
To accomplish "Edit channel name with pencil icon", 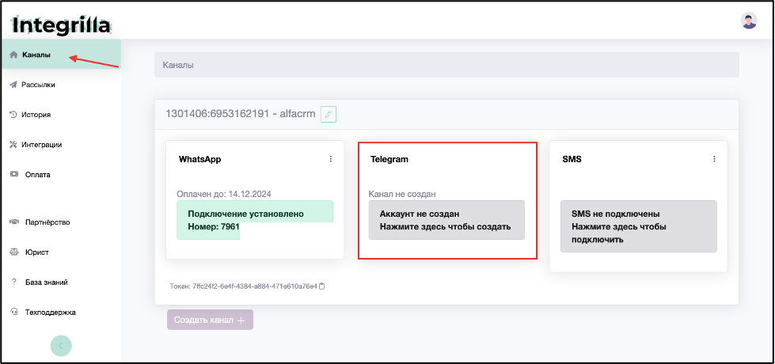I will (x=329, y=114).
